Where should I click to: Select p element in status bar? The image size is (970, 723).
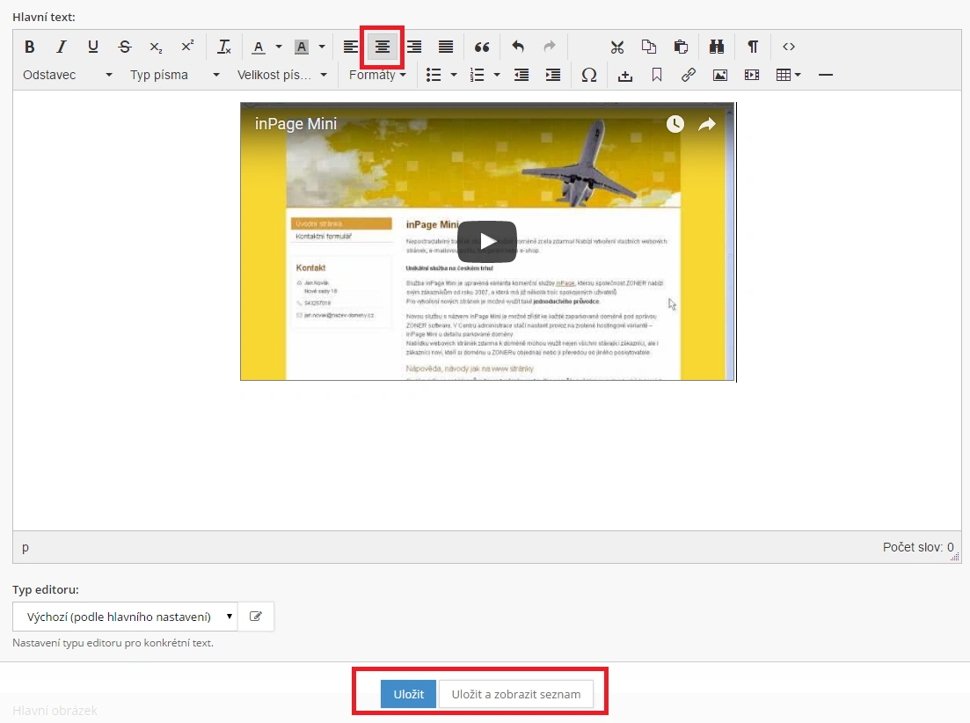pyautogui.click(x=26, y=547)
